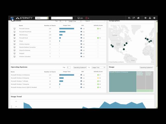Click the Applications panel Search box
This screenshot has width=166, height=124.
tap(99, 21)
